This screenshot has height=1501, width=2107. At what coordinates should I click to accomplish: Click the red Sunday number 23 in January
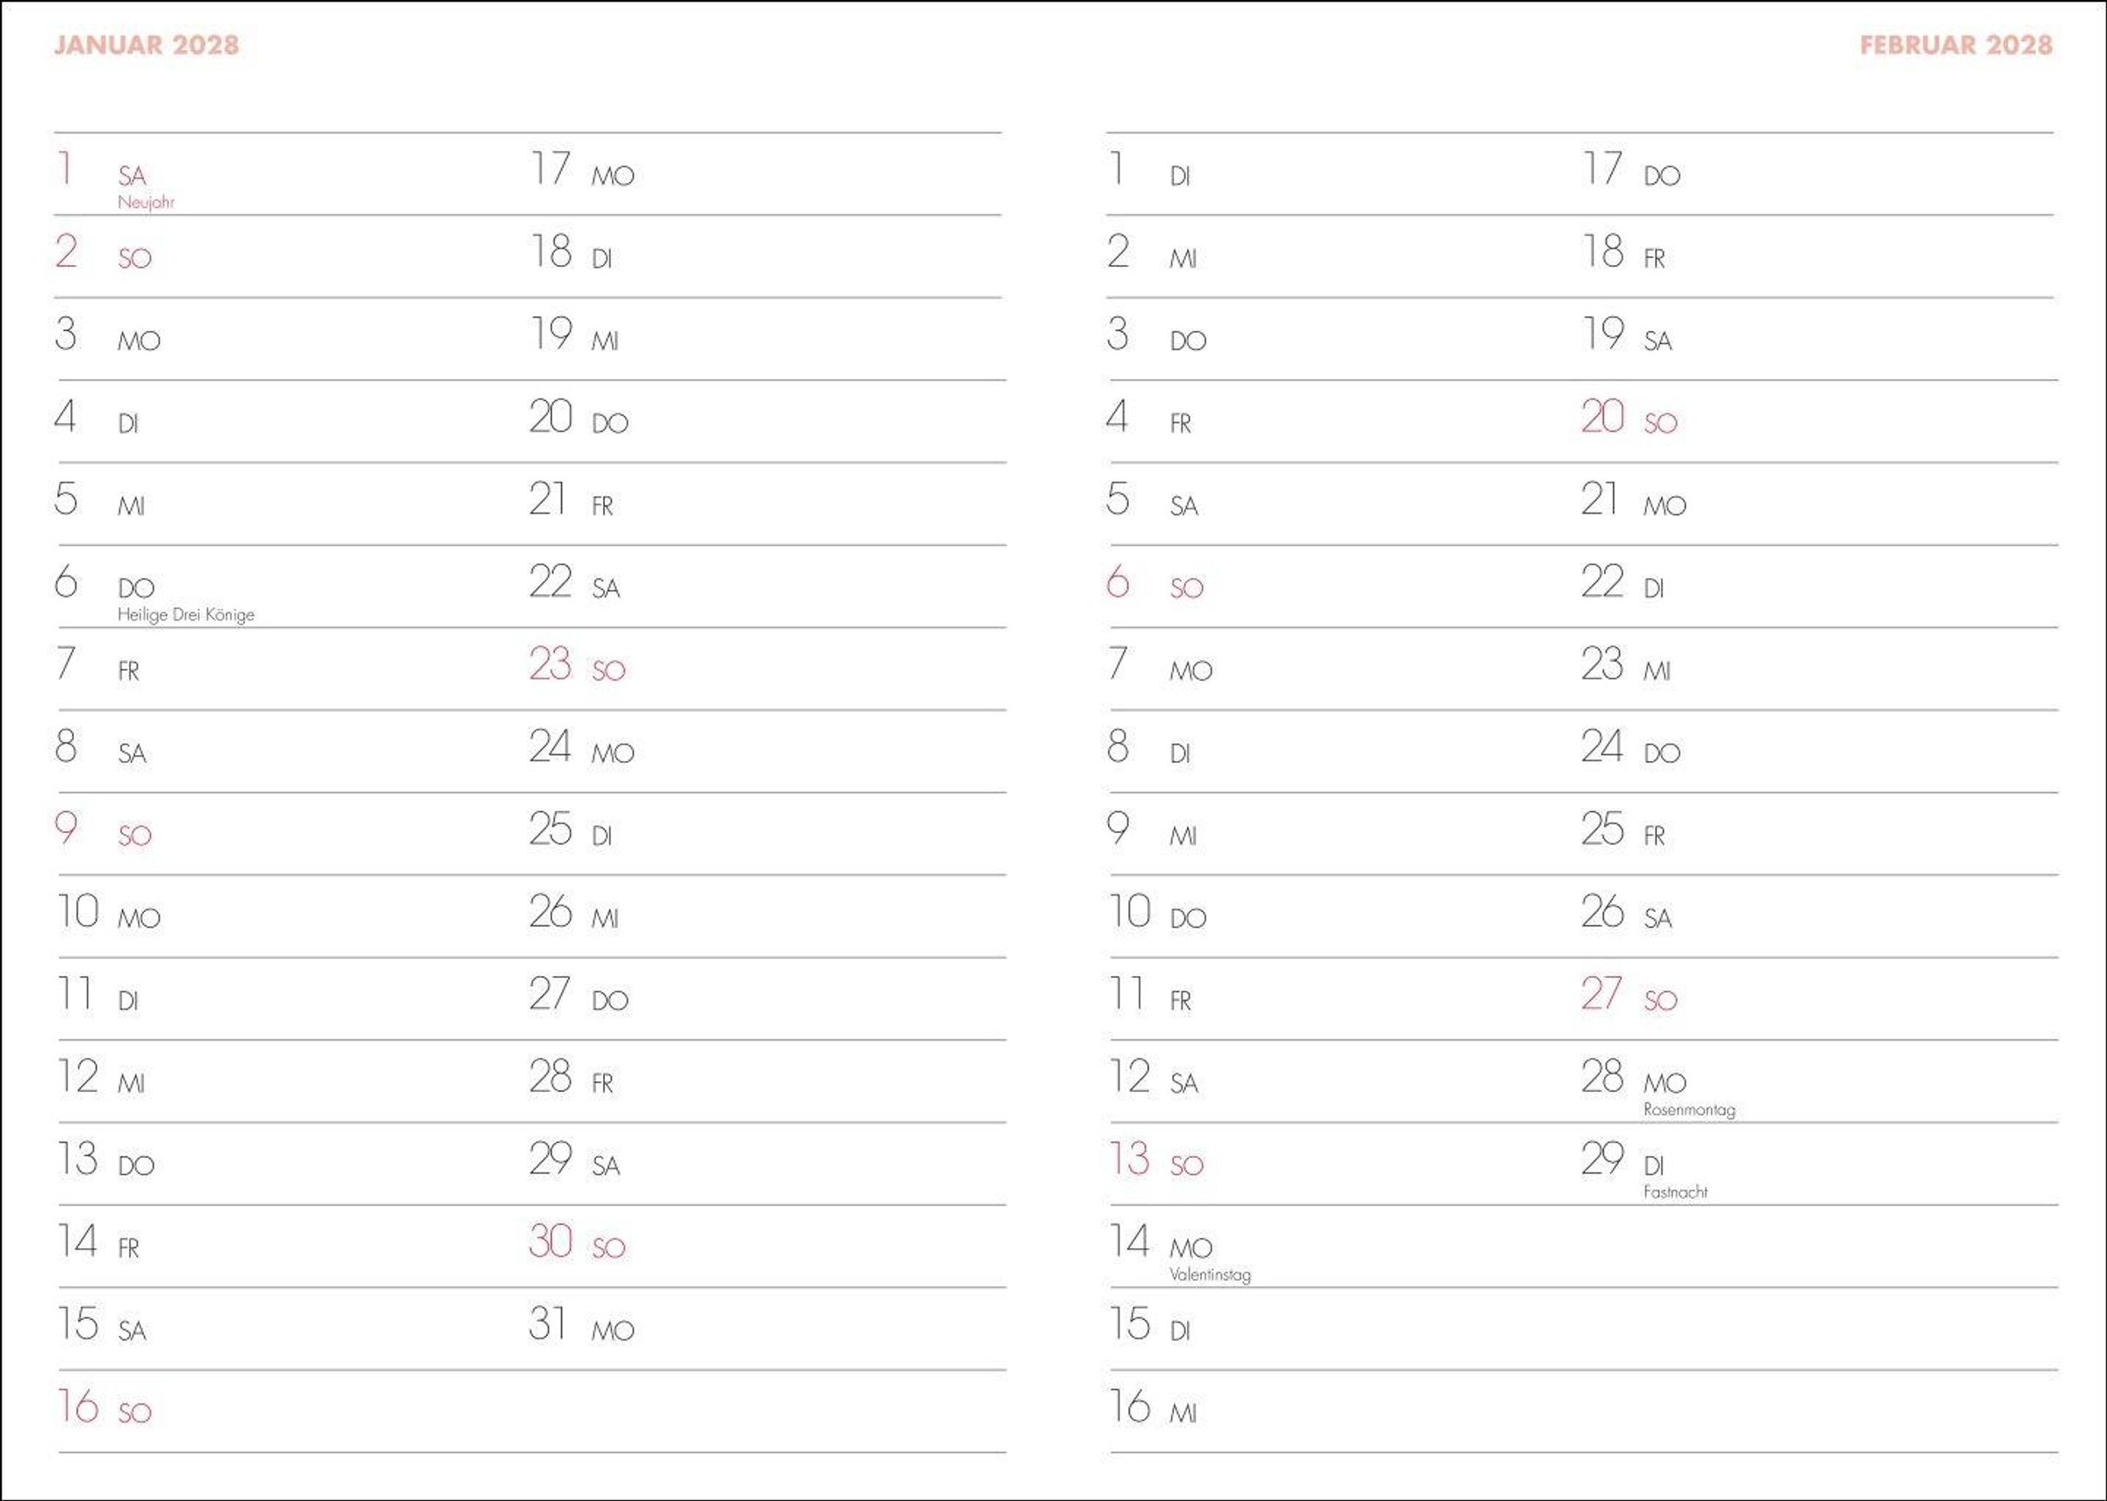tap(550, 664)
